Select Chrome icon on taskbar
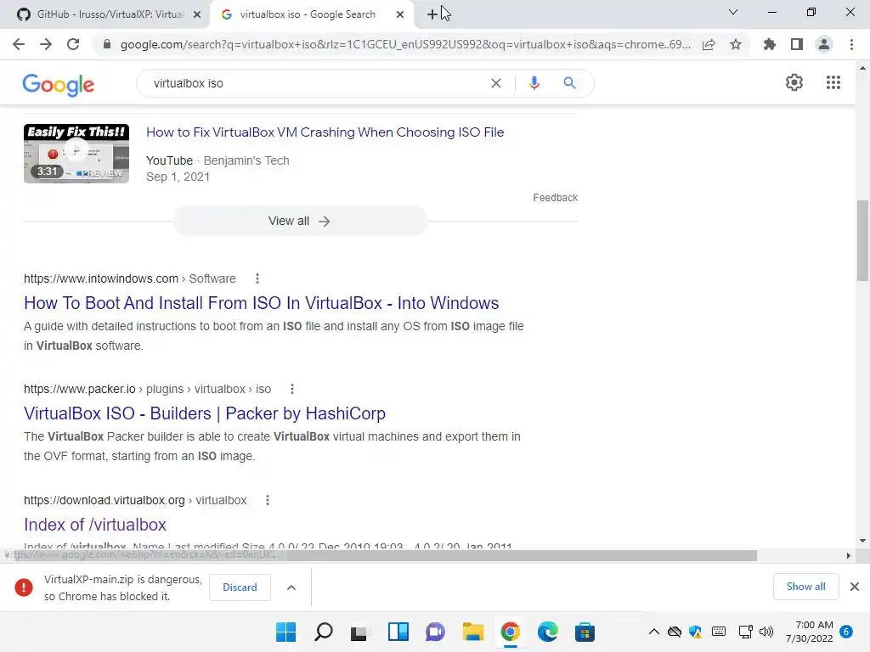870x652 pixels. click(510, 632)
